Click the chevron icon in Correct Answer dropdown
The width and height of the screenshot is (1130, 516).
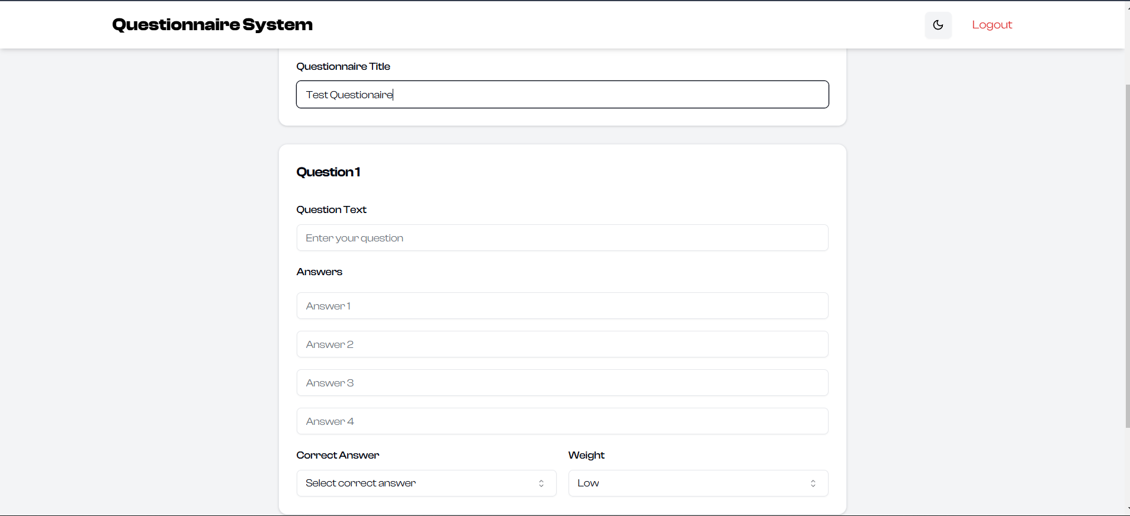click(x=541, y=483)
